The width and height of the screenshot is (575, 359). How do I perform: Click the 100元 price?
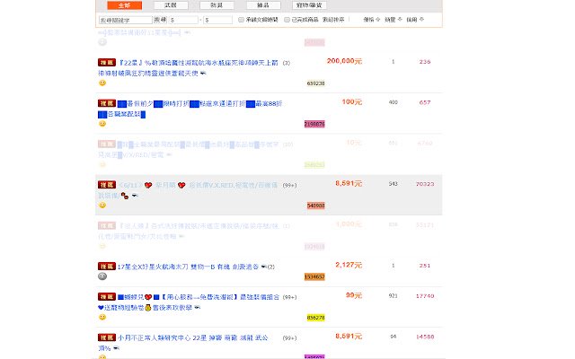click(x=352, y=101)
